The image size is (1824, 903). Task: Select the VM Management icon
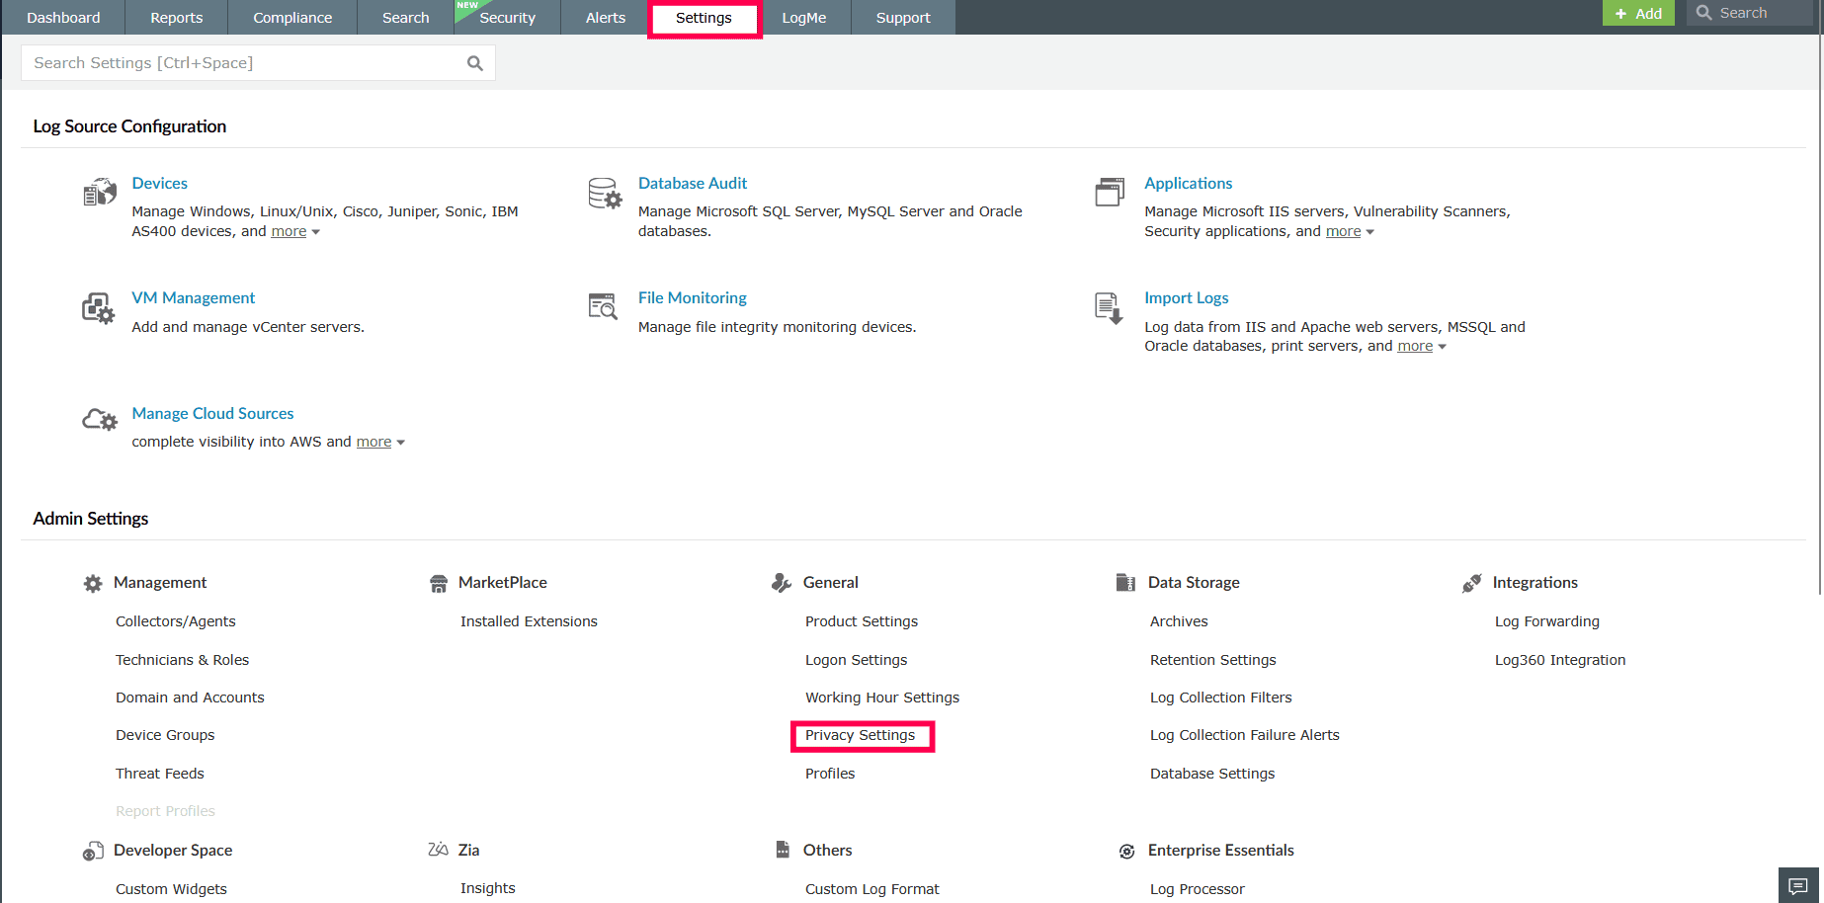tap(98, 307)
